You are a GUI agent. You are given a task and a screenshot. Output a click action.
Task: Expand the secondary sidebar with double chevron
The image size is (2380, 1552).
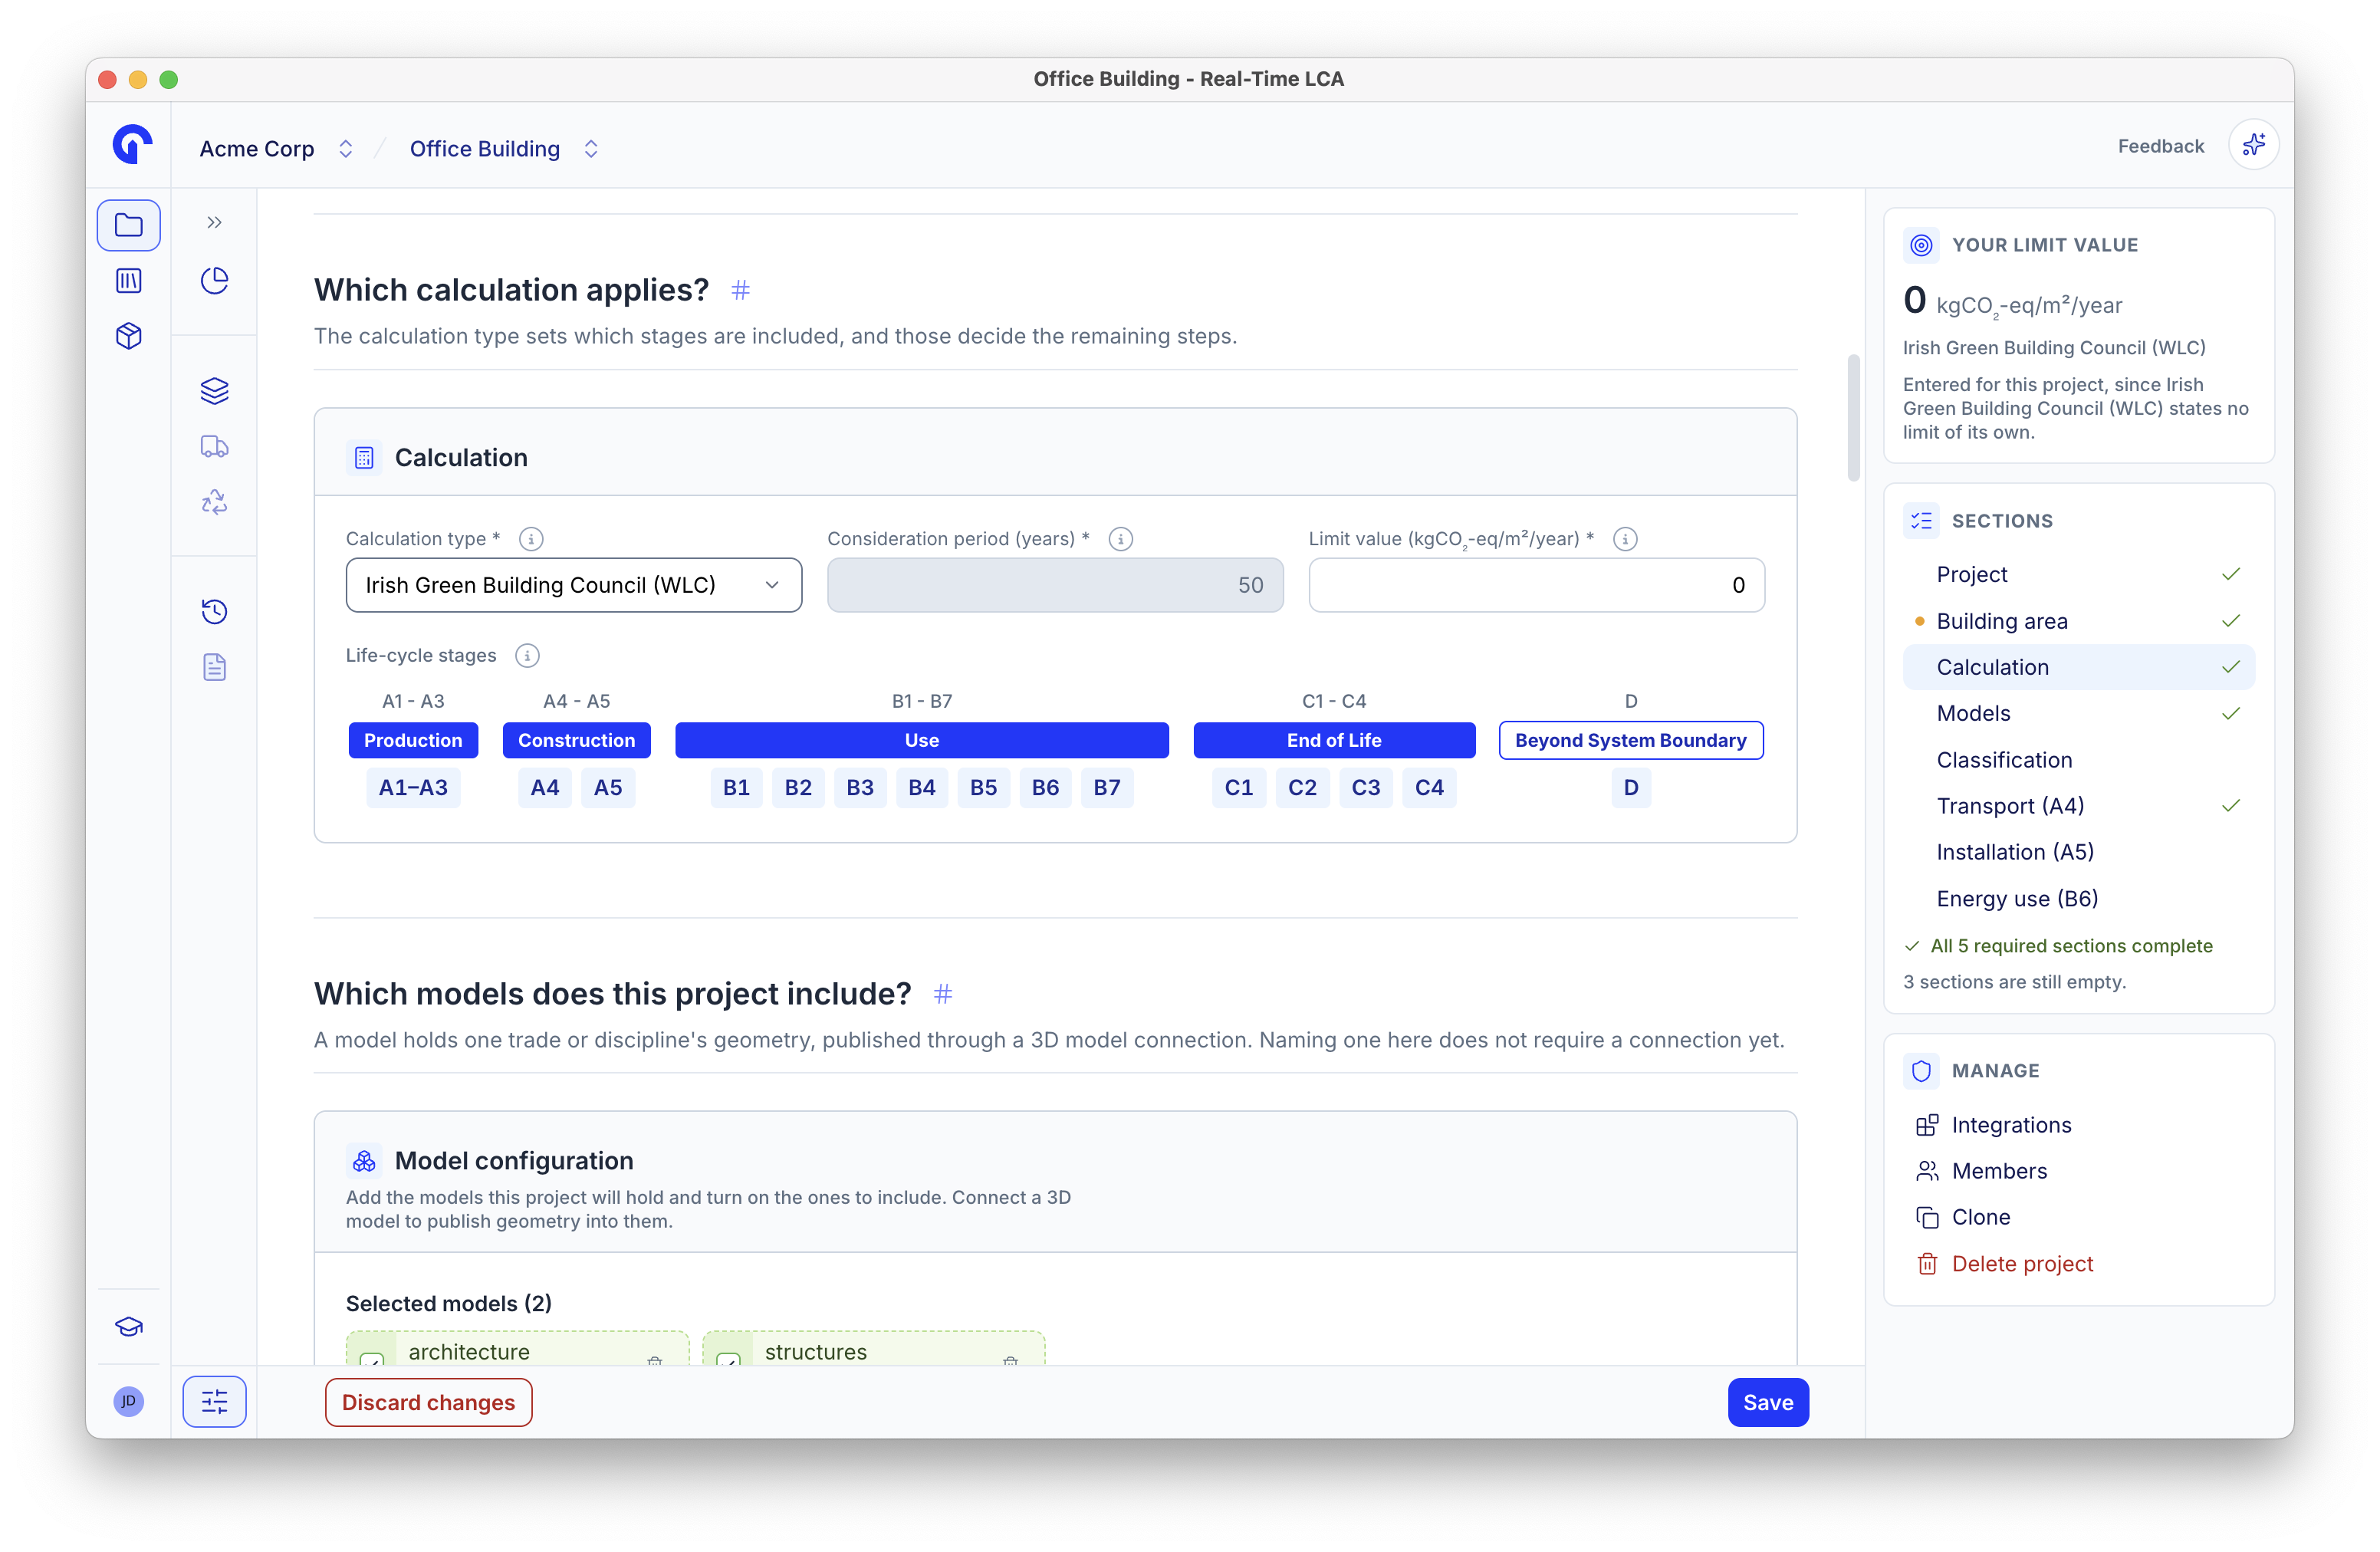[214, 223]
